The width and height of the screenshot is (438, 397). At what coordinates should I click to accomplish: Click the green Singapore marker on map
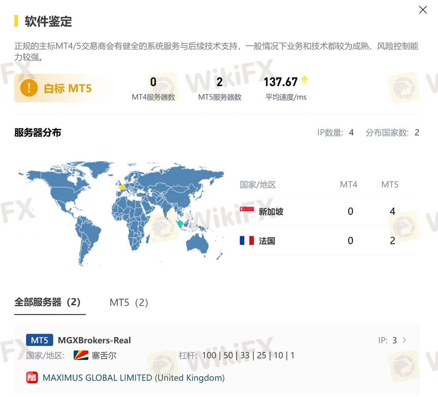[x=180, y=223]
